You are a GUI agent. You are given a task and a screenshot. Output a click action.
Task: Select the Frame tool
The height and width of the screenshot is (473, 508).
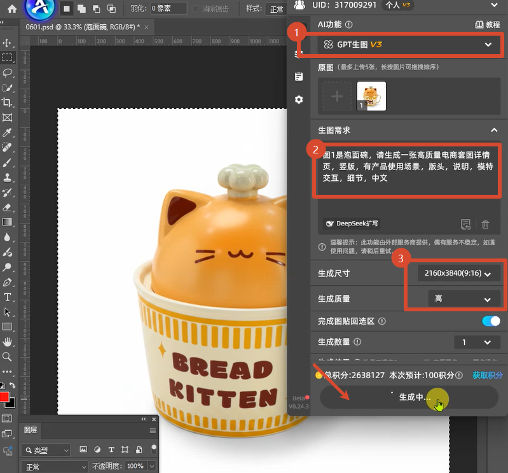tap(7, 117)
